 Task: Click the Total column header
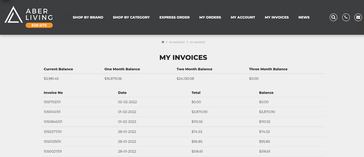196,92
